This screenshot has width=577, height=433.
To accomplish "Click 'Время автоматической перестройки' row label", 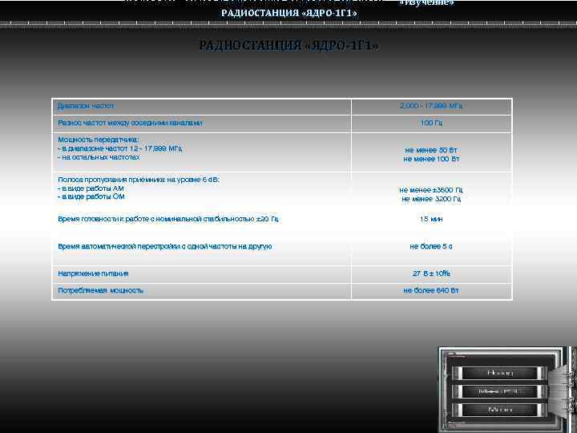I will (165, 246).
